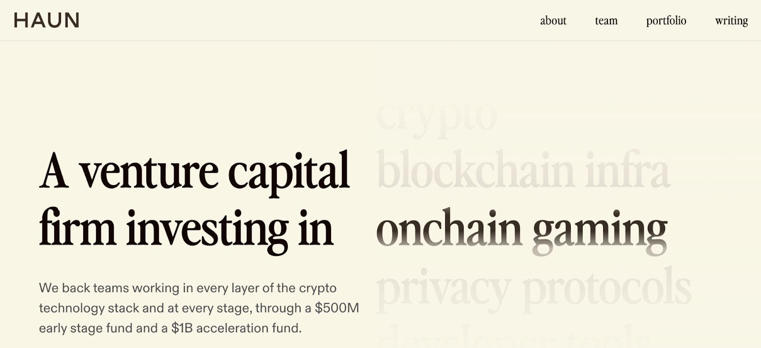Select the 'team' link in the navbar
This screenshot has height=348, width=761.
click(x=605, y=21)
